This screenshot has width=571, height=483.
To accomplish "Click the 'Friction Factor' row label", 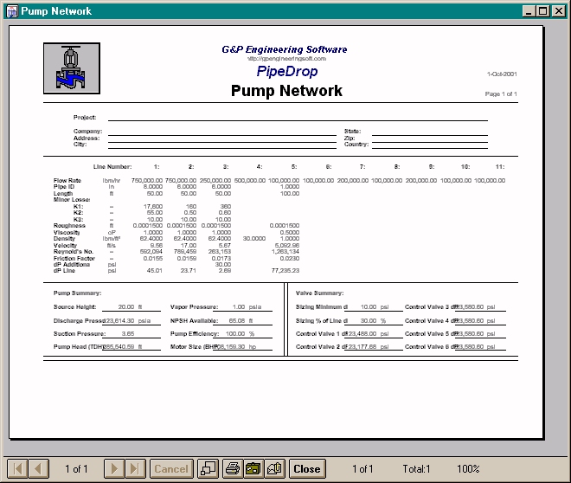I will (x=74, y=258).
